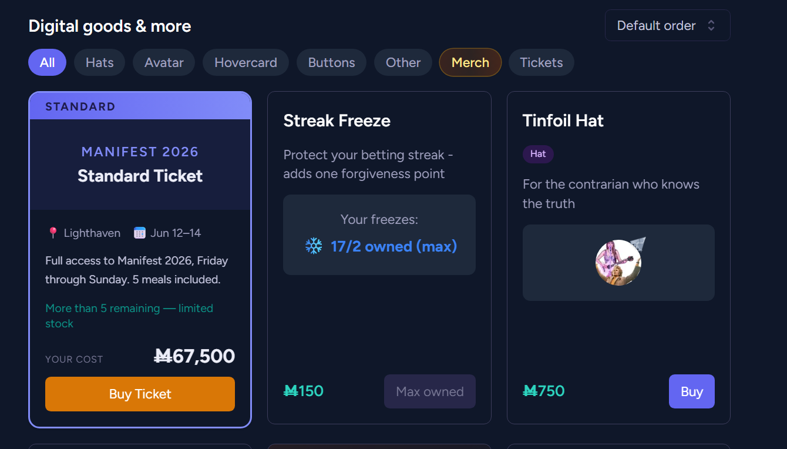Screen dimensions: 787x449
Task: Select the All filter pill
Action: [47, 63]
